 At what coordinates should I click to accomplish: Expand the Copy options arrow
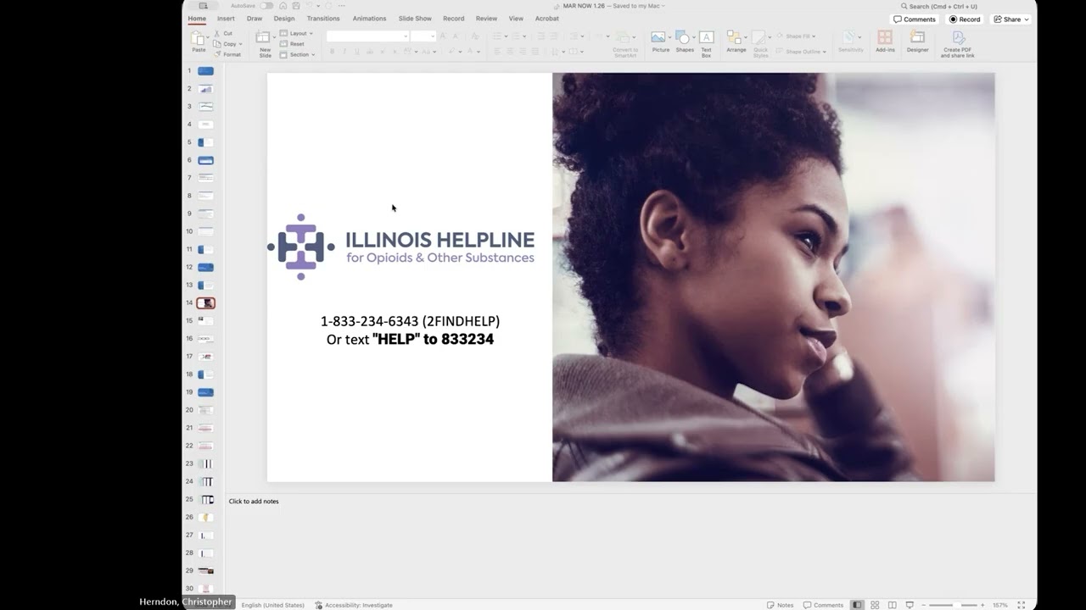[x=240, y=44]
